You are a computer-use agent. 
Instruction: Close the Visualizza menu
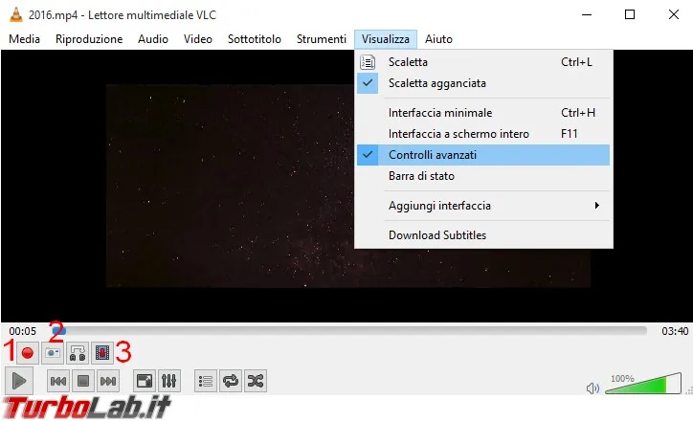pos(386,39)
